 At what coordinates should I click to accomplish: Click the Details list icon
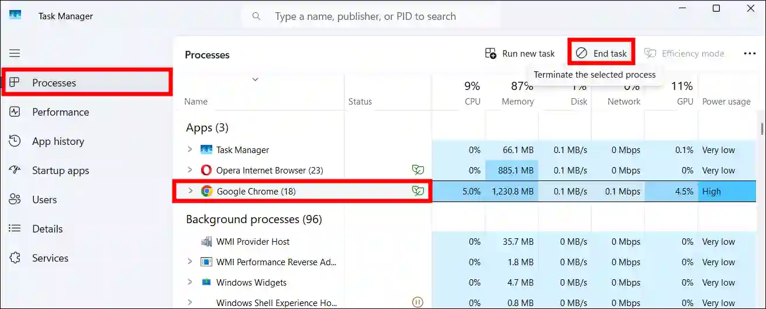(15, 228)
